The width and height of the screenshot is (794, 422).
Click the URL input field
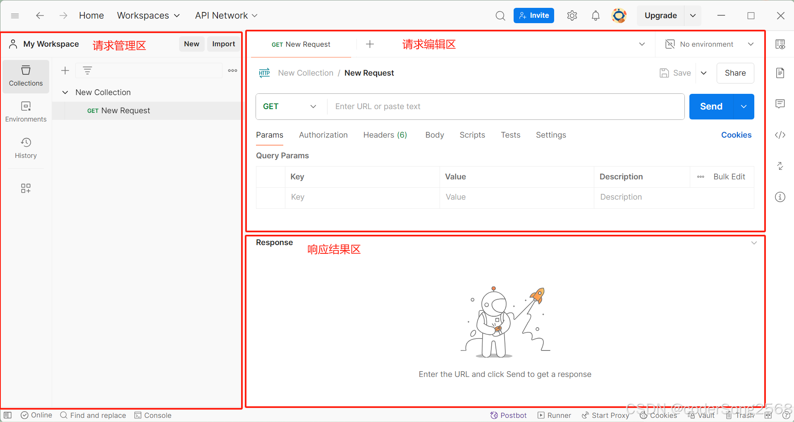pyautogui.click(x=505, y=107)
